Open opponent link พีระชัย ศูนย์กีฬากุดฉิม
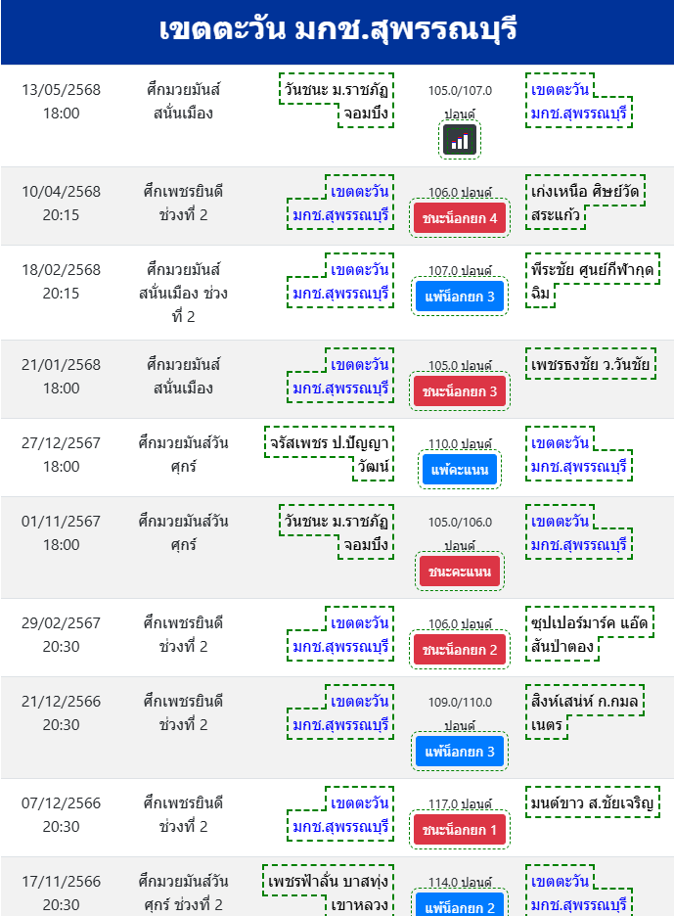The height and width of the screenshot is (916, 674). [x=592, y=281]
